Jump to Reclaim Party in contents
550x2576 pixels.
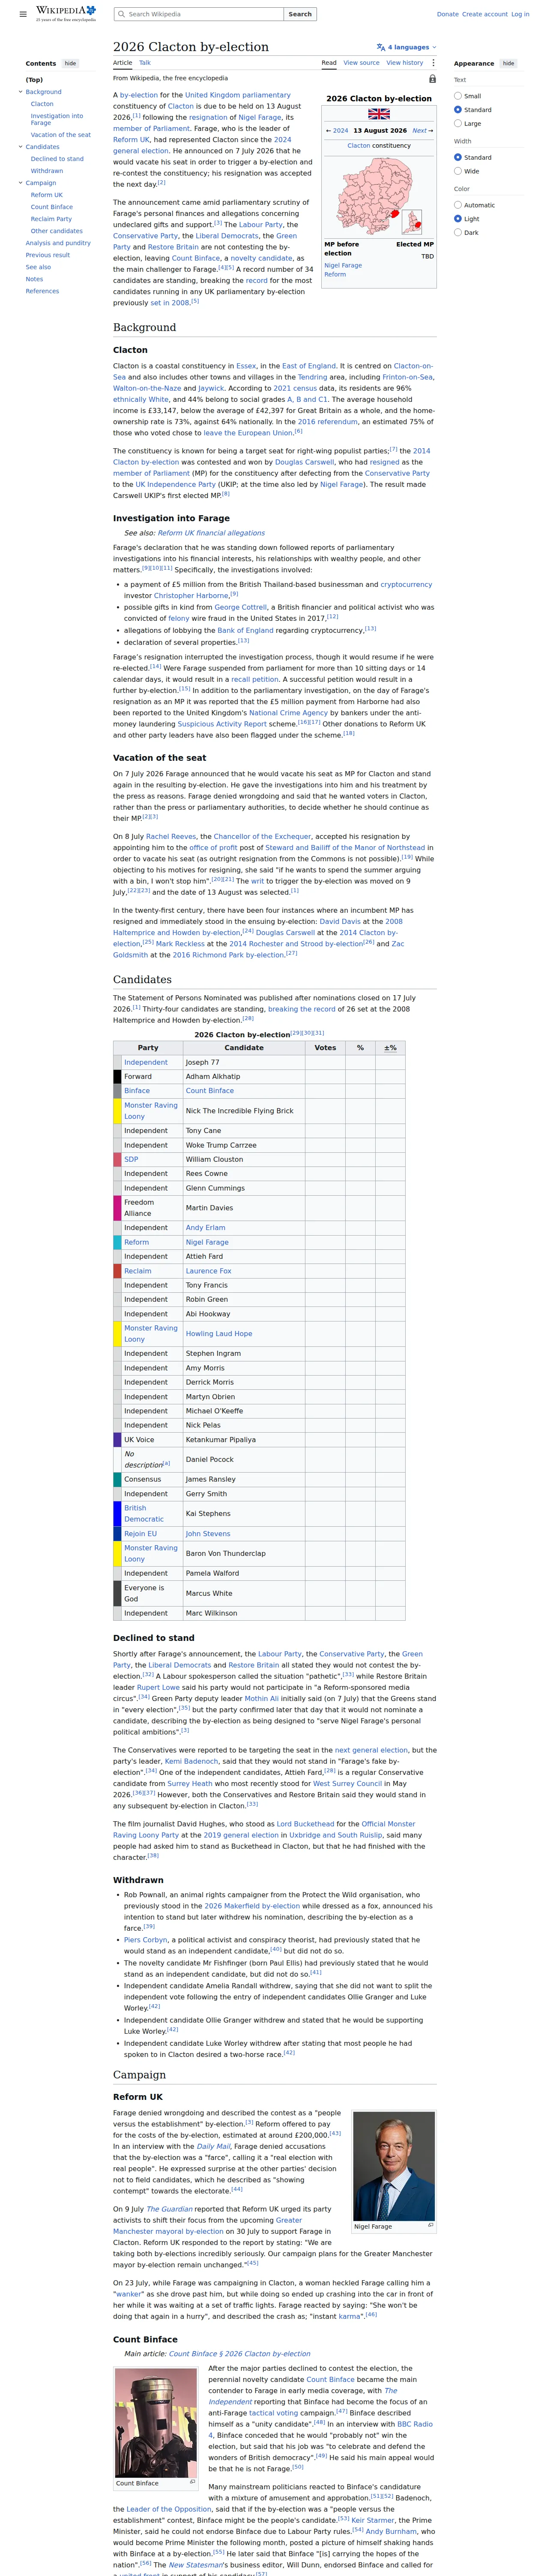coord(51,219)
